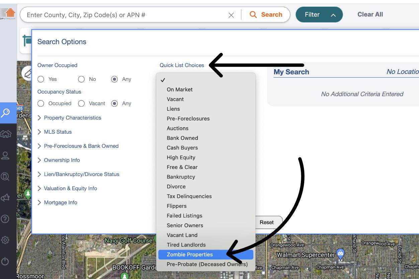The width and height of the screenshot is (419, 279).
Task: Click the PropStream logo
Action: (8, 13)
